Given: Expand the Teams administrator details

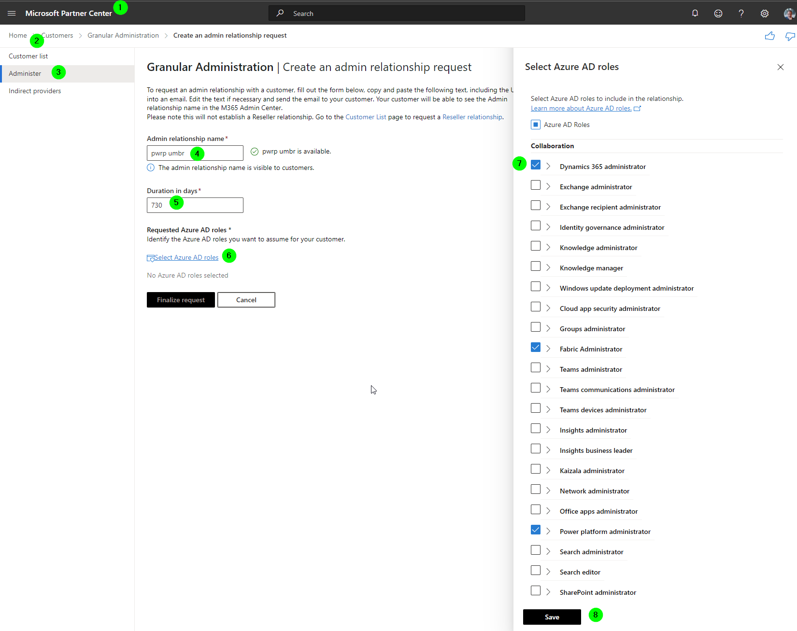Looking at the screenshot, I should (548, 369).
